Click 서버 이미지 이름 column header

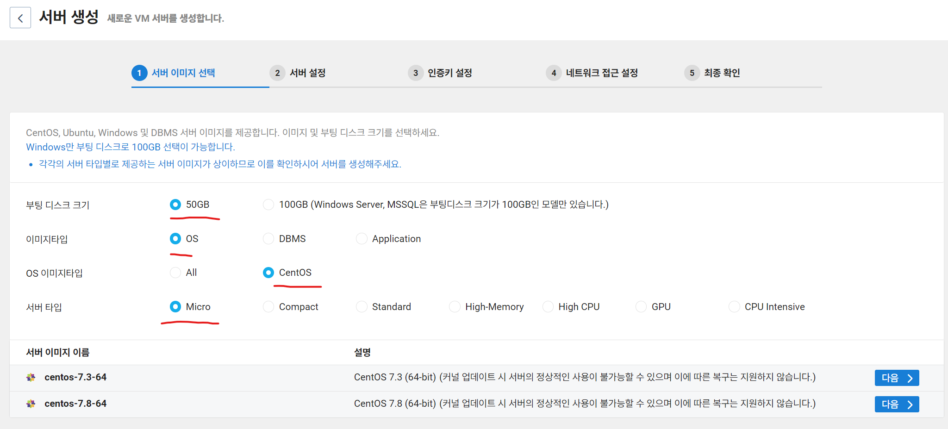coord(58,352)
